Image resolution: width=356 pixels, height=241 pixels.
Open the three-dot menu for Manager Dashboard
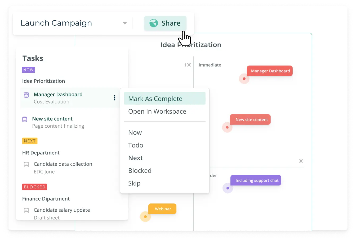coord(114,98)
